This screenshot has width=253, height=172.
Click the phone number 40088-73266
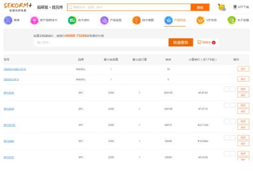point(76,36)
